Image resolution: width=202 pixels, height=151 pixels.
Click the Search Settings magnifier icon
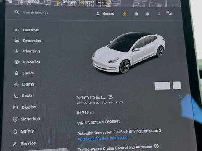pos(16,12)
